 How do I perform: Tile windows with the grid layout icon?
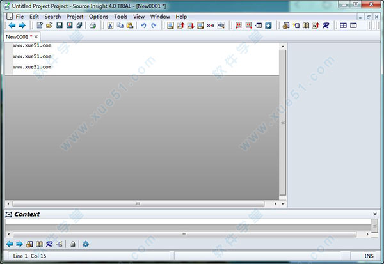343,26
